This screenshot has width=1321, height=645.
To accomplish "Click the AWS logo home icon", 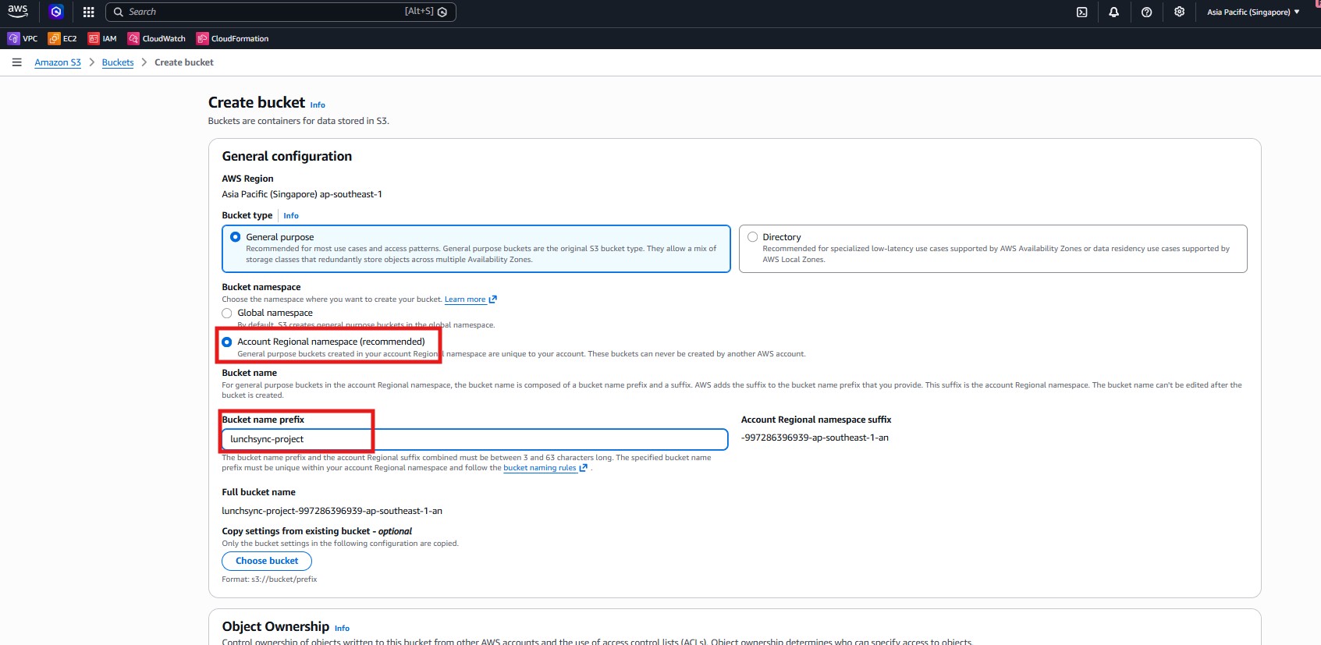I will pos(17,12).
